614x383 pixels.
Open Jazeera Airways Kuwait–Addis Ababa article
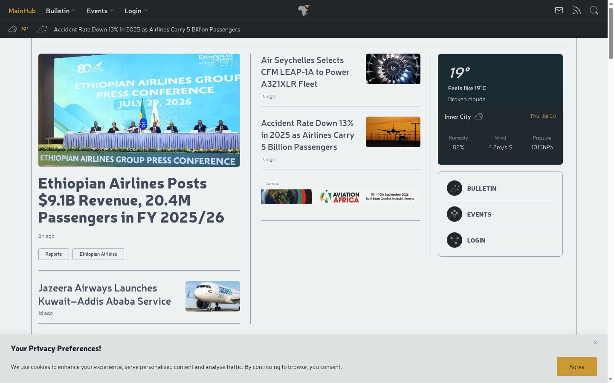tap(104, 294)
